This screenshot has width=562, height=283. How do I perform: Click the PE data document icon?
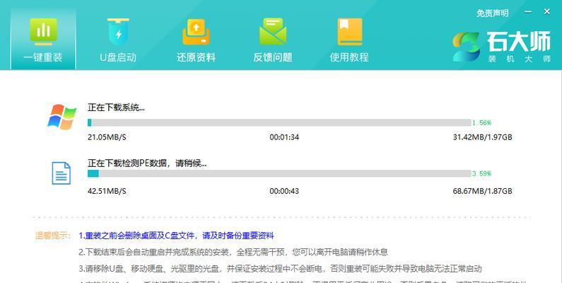(x=62, y=173)
